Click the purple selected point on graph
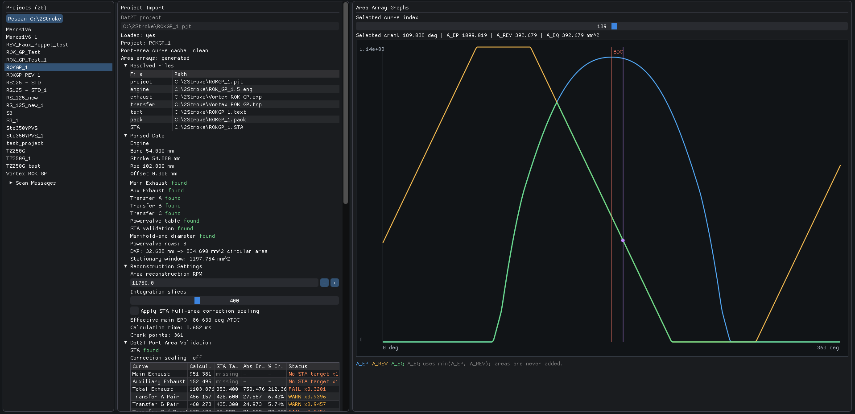This screenshot has height=414, width=855. pyautogui.click(x=623, y=240)
